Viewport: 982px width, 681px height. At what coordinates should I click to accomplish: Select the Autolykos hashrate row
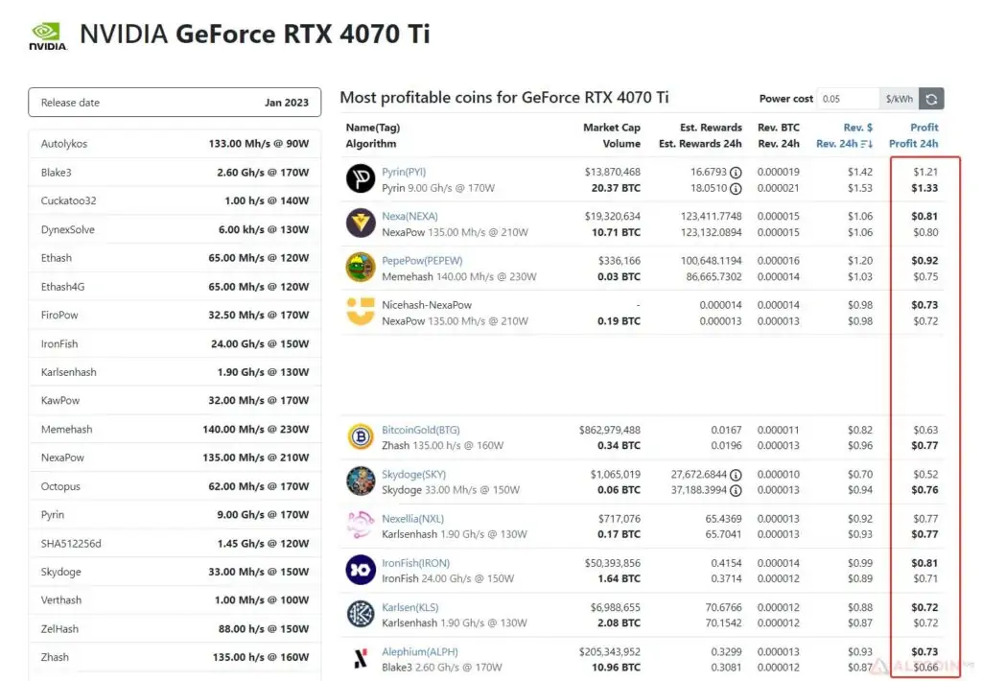[175, 144]
